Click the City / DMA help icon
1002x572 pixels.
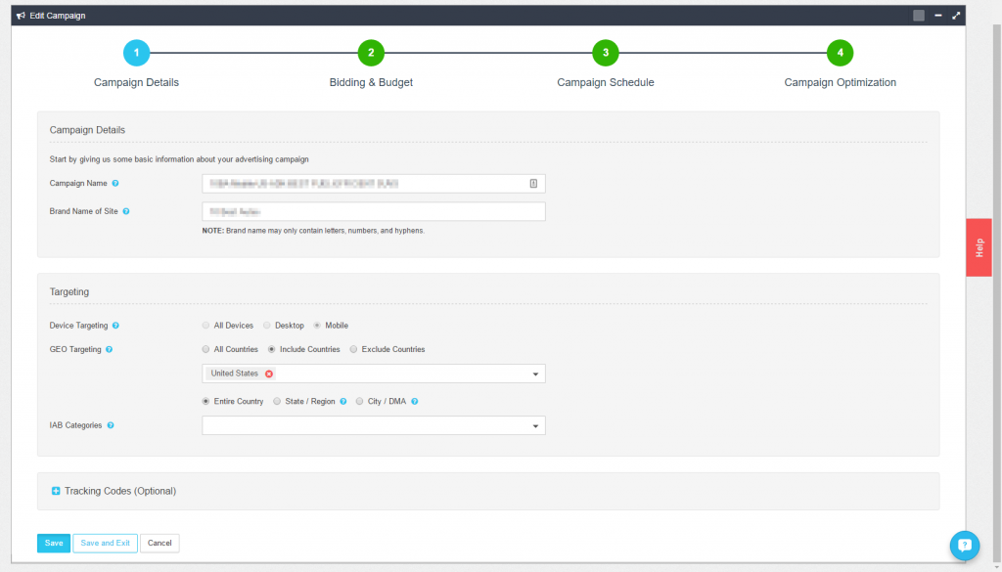coord(415,402)
